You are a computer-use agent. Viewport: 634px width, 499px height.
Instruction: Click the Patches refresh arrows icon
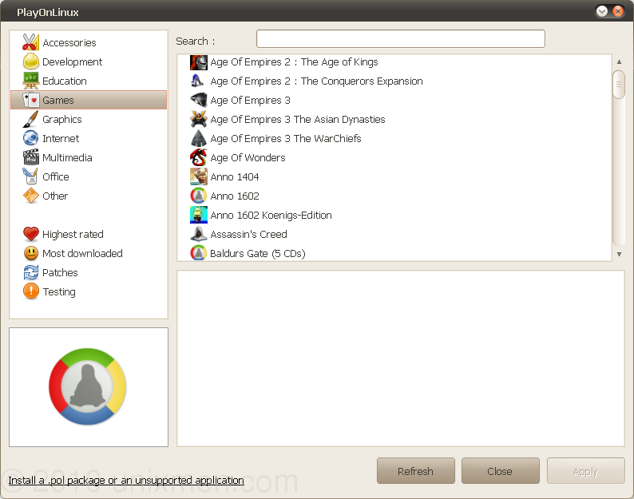click(x=30, y=272)
